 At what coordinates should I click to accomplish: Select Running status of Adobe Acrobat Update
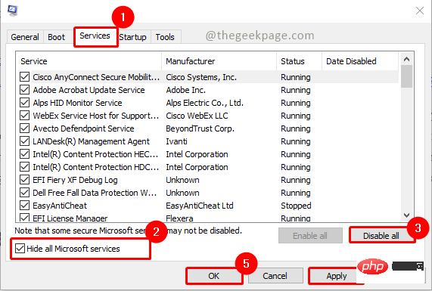[x=296, y=90]
